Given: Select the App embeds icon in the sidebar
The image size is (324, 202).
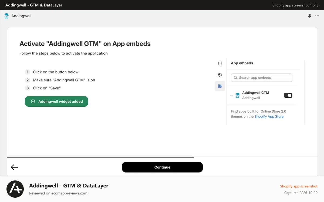Looking at the screenshot, I should (220, 86).
